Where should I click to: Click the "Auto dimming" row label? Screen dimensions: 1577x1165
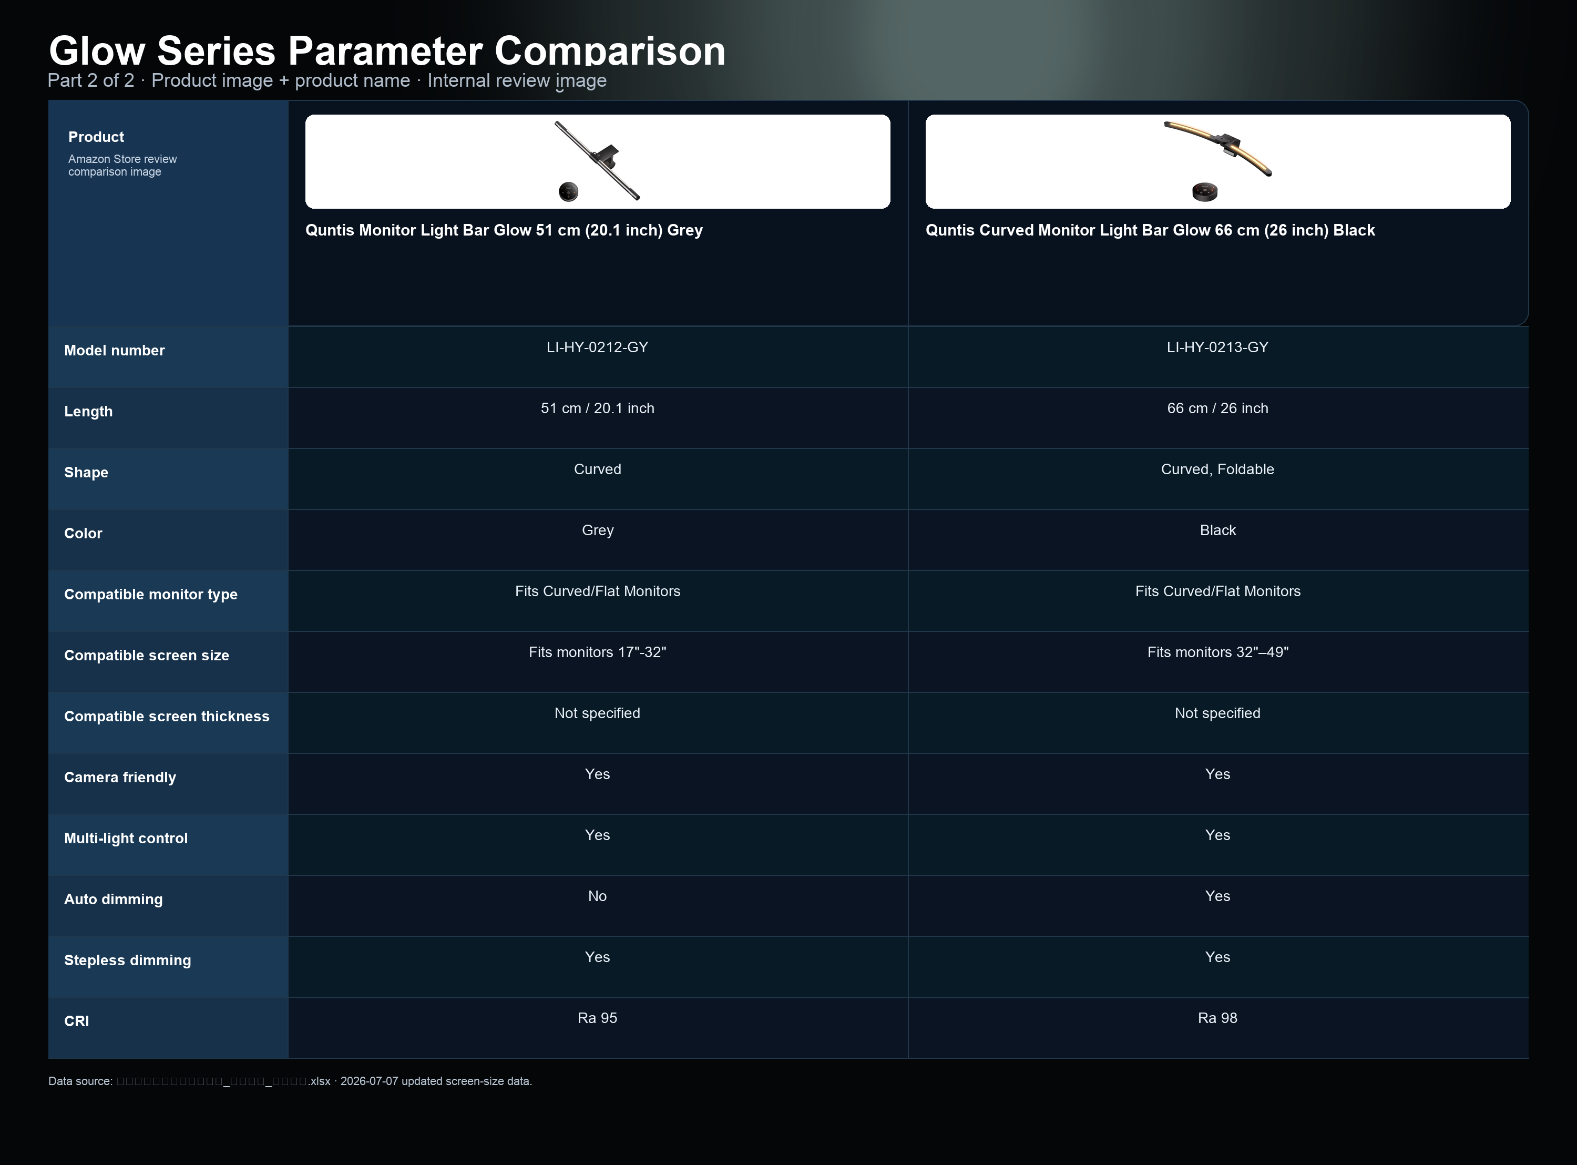coord(113,899)
